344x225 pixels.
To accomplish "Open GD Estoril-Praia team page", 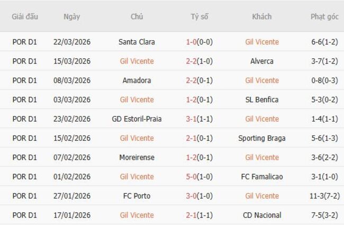I will click(x=137, y=119).
